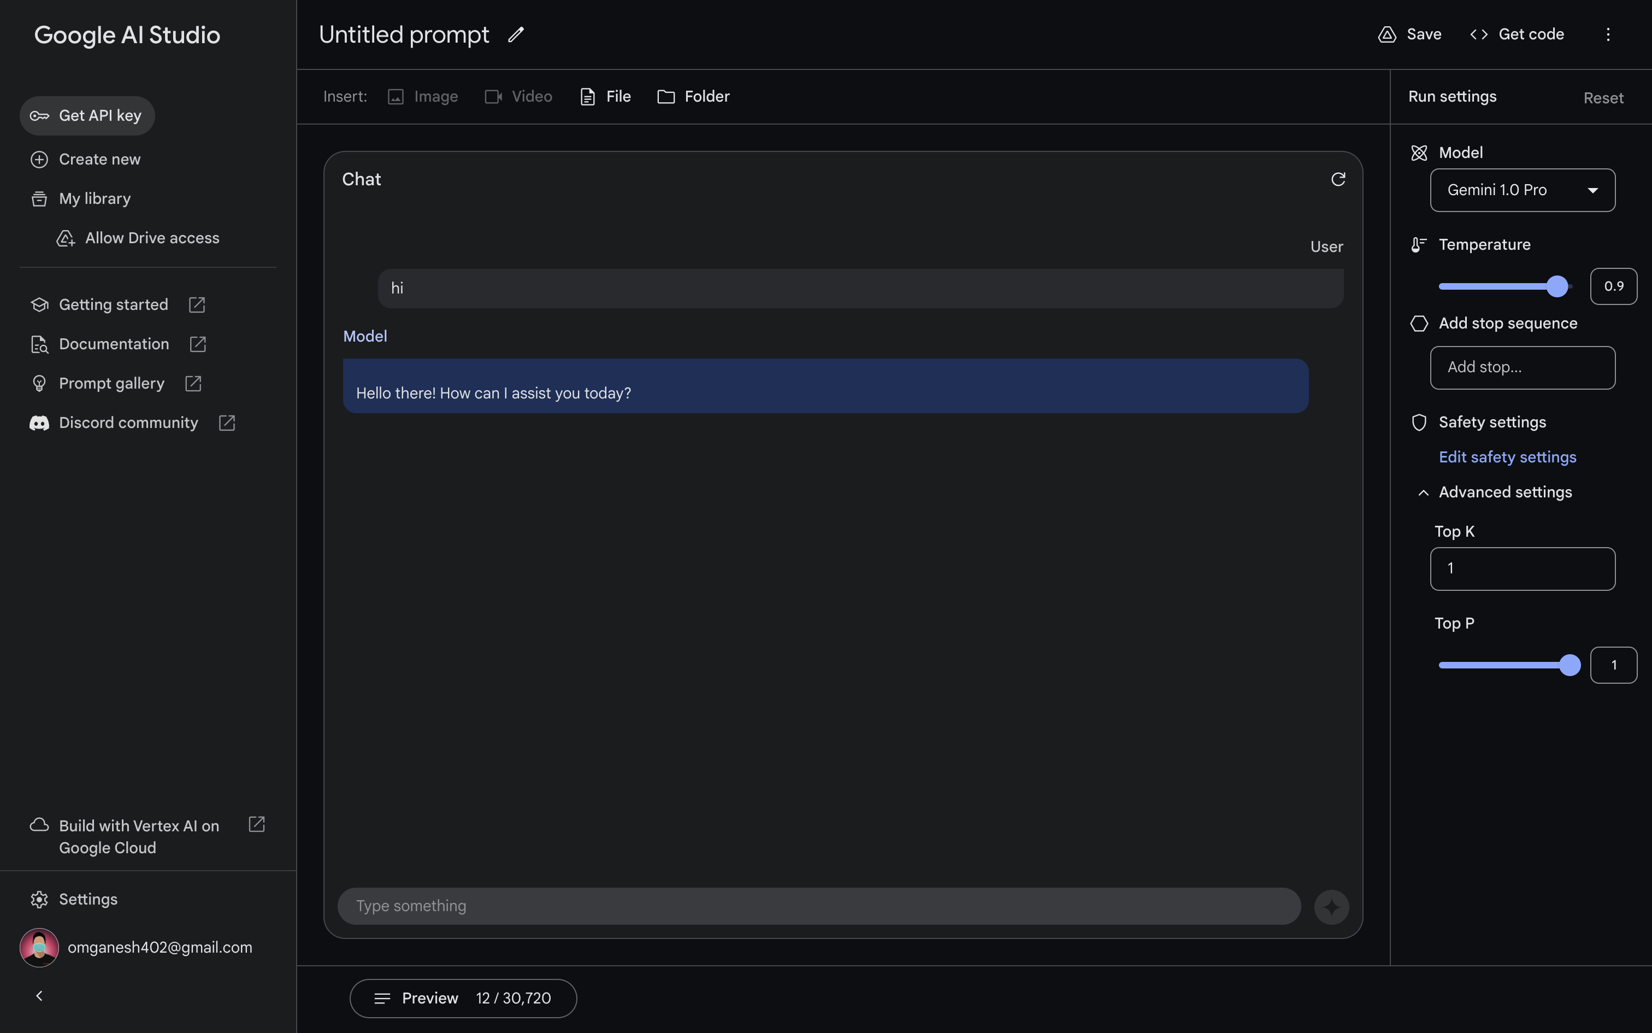This screenshot has height=1033, width=1652.
Task: Select Create new in sidebar
Action: [x=85, y=159]
